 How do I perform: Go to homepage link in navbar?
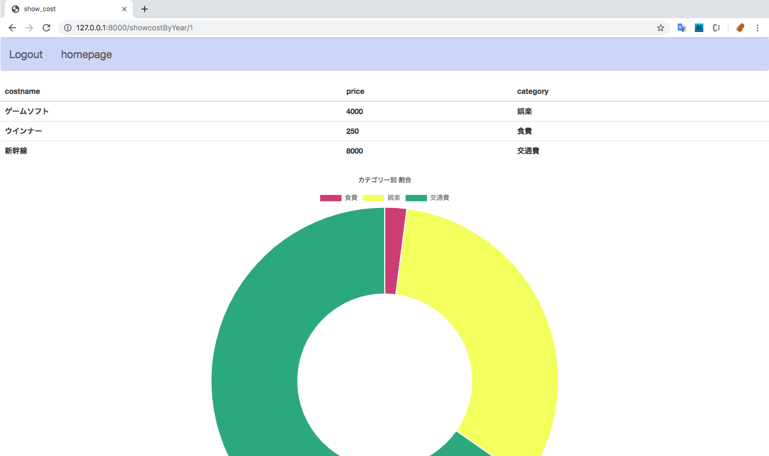click(86, 54)
